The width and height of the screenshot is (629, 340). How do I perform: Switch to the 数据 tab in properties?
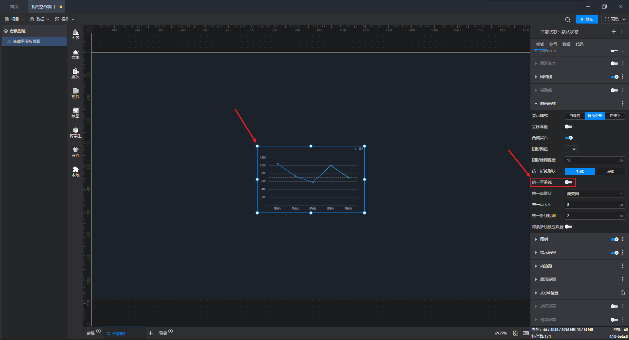(566, 44)
